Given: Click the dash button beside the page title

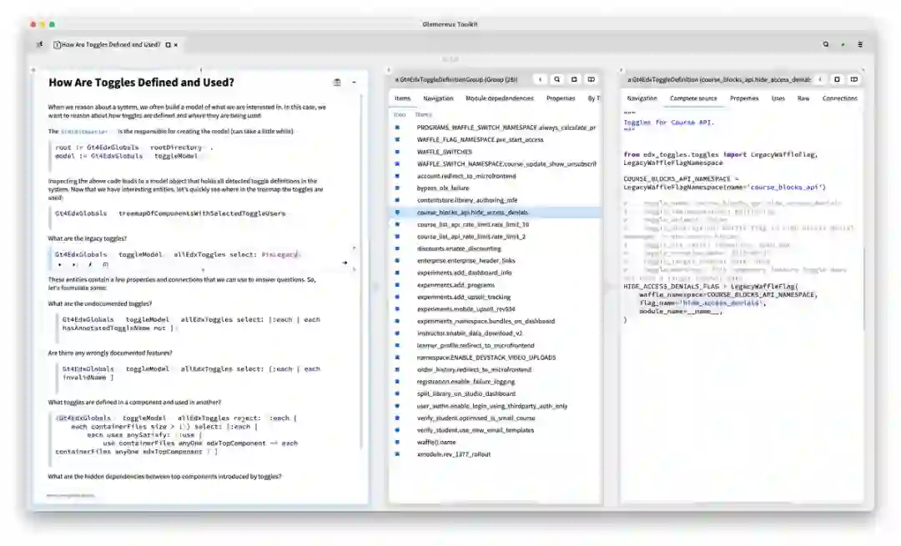Looking at the screenshot, I should click(x=354, y=82).
